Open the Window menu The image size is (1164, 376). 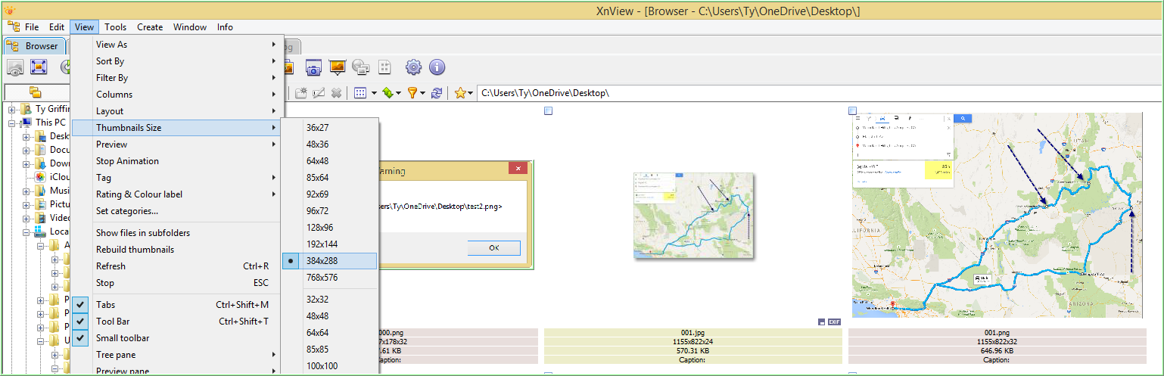190,27
